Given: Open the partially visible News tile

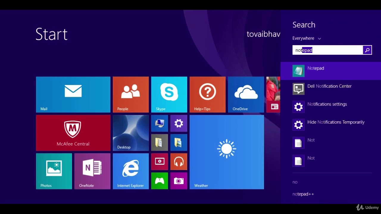Looking at the screenshot, I should [x=273, y=95].
